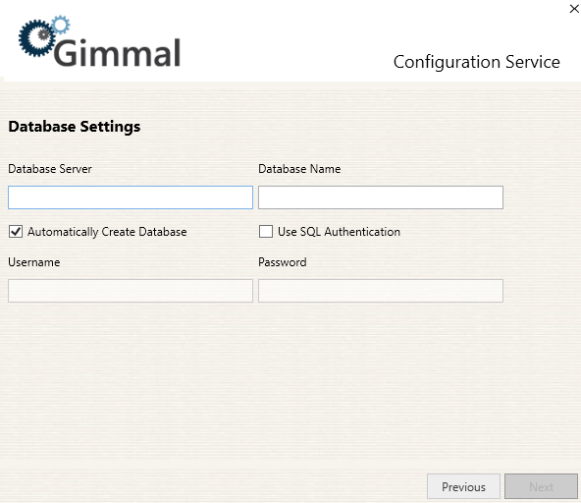Click the Gimmal gear logo icon
Viewport: 581px width, 503px height.
coord(38,38)
